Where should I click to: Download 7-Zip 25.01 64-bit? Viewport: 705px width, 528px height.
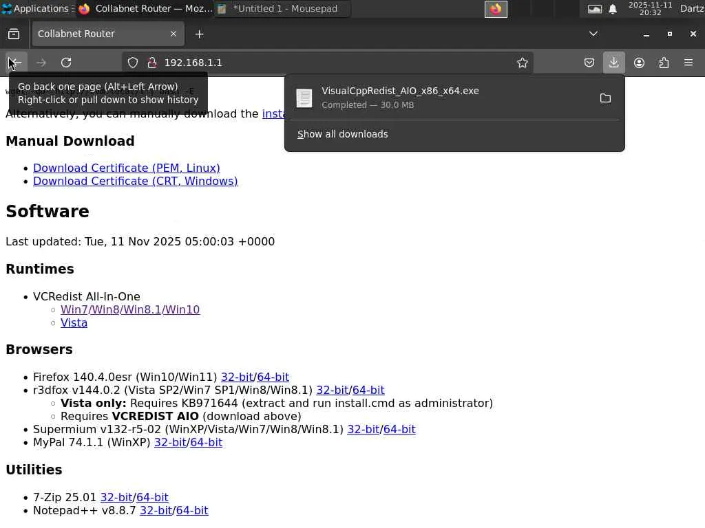point(152,498)
